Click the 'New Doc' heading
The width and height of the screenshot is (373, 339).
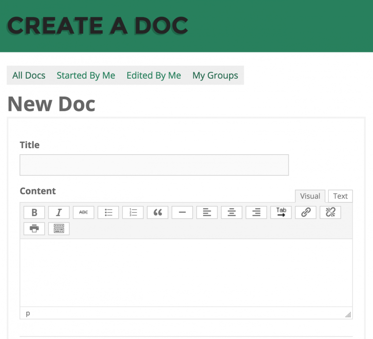51,104
